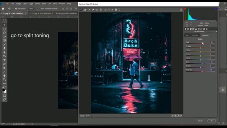Screen dimensions: 227x128
Task: Switch to the Hue tab
Action: pos(187,35)
